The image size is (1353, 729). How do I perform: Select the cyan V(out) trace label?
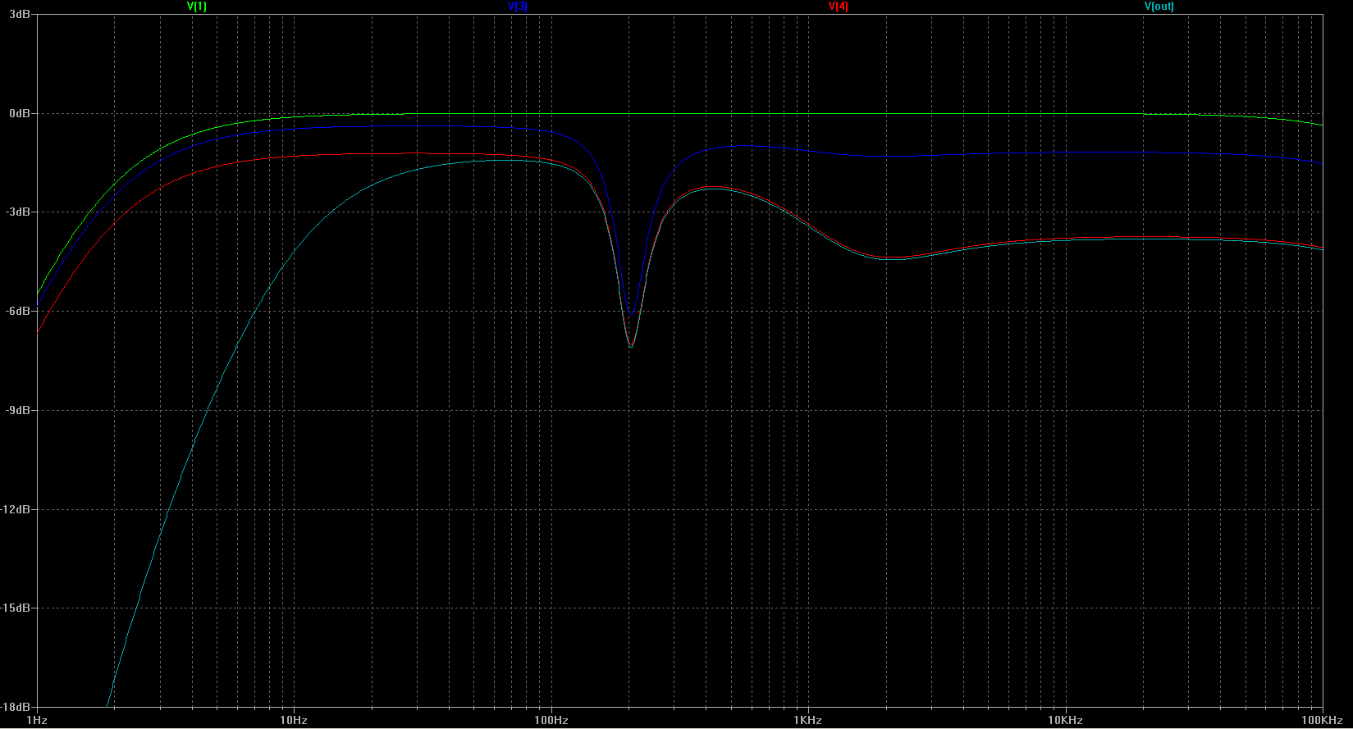point(1159,7)
